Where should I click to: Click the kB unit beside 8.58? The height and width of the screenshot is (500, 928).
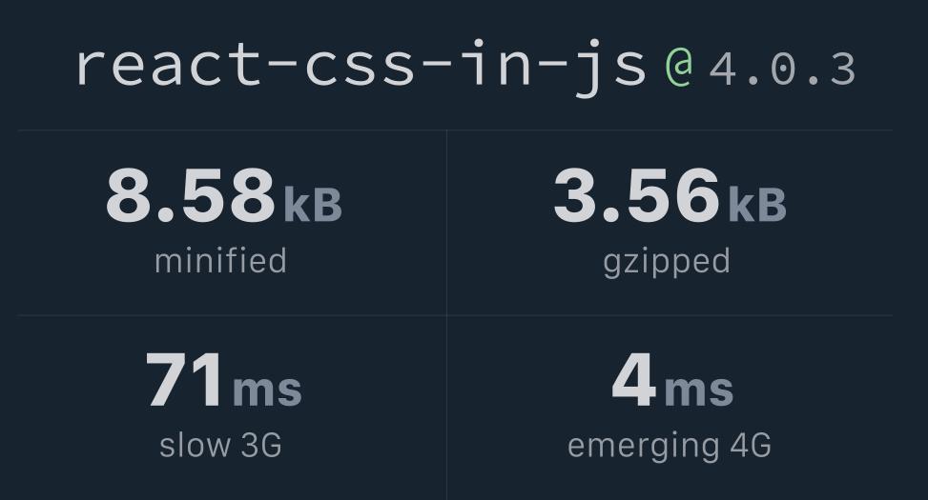click(x=312, y=203)
